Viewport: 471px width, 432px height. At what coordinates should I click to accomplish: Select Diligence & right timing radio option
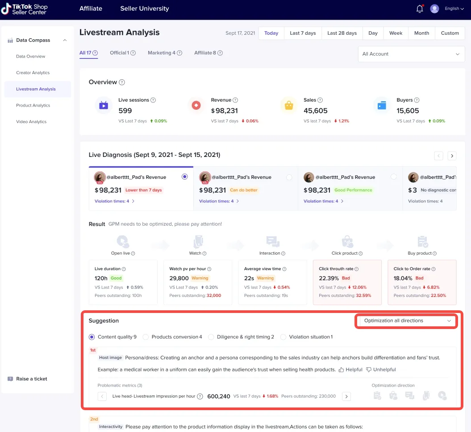(x=211, y=337)
